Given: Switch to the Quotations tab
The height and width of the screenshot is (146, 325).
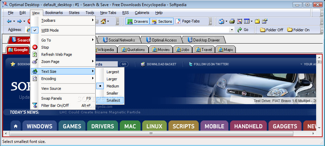Looking at the screenshot, I should tap(133, 50).
